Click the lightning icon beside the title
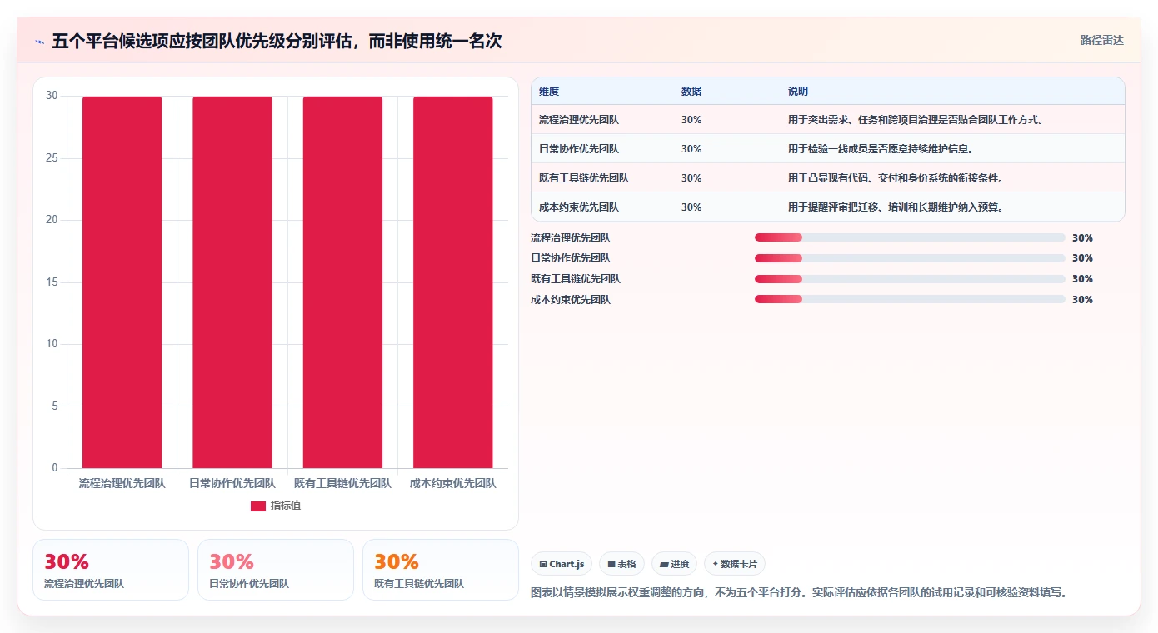Image resolution: width=1158 pixels, height=633 pixels. click(39, 42)
